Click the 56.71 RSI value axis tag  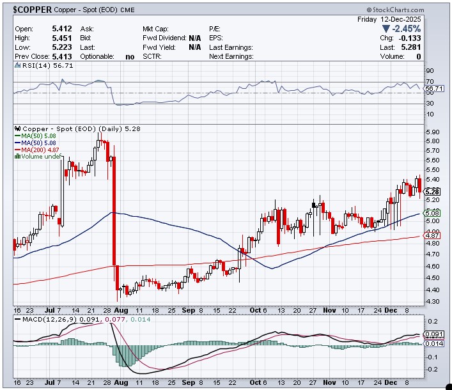point(433,88)
